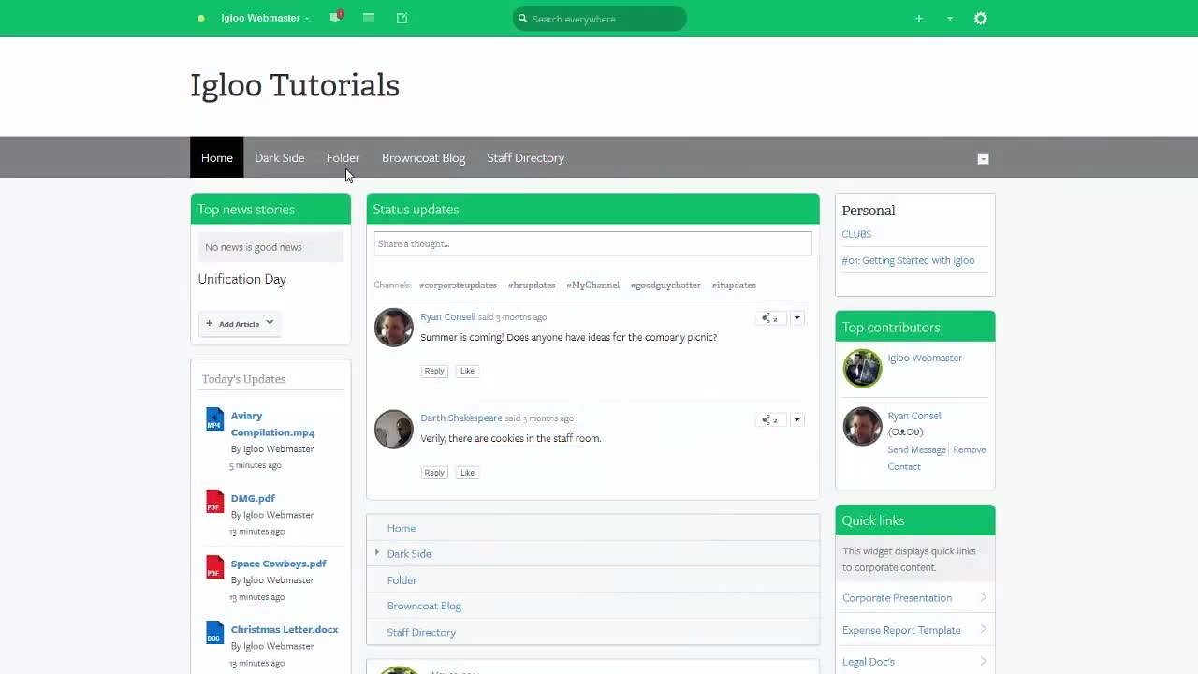Open the navigation bar options dropdown
This screenshot has height=674, width=1198.
[x=983, y=158]
